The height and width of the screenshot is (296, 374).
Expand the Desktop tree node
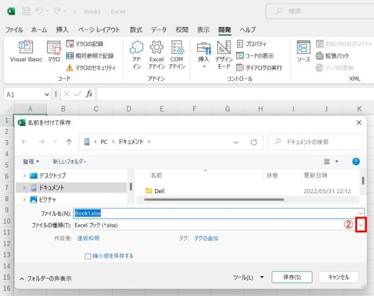coord(24,176)
